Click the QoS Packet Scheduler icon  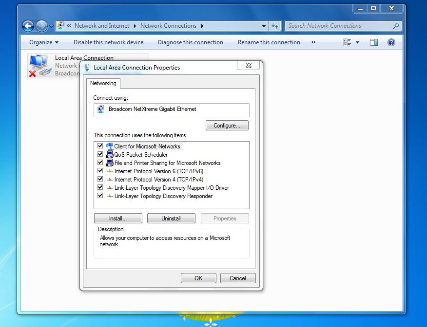click(110, 154)
